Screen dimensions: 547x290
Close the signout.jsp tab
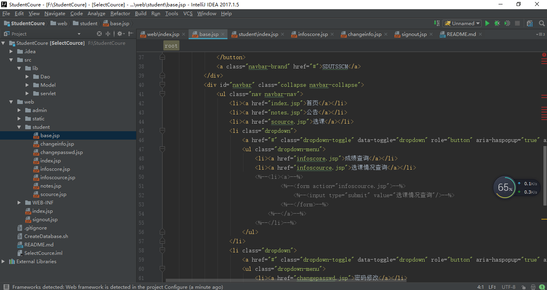[431, 34]
